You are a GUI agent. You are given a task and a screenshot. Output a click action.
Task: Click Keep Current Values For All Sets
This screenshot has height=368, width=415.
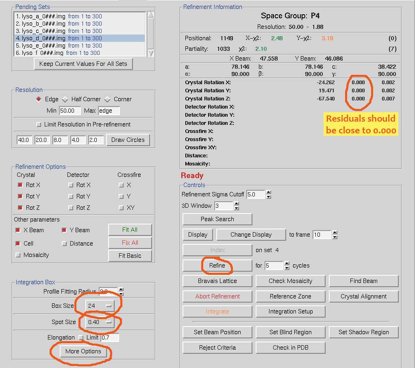(83, 64)
